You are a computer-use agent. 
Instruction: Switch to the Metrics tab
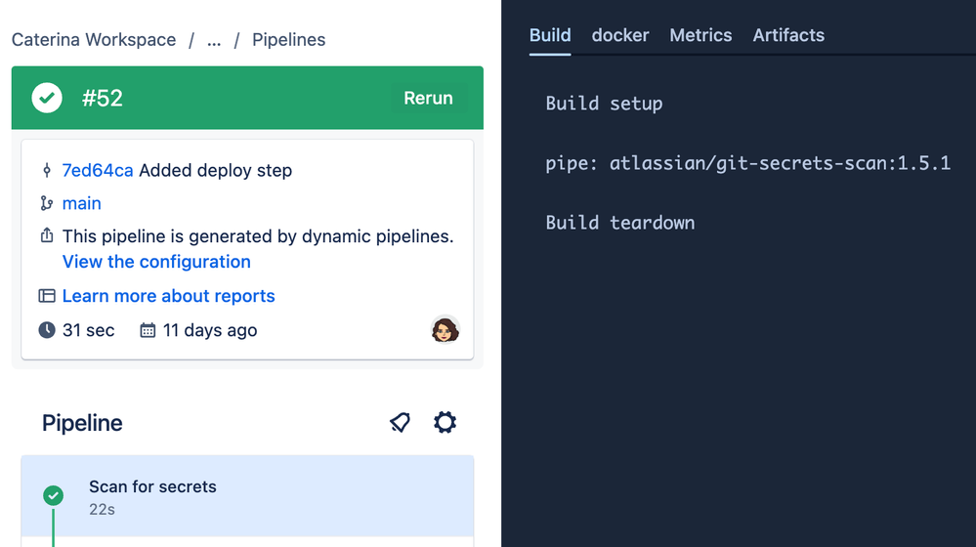click(700, 35)
